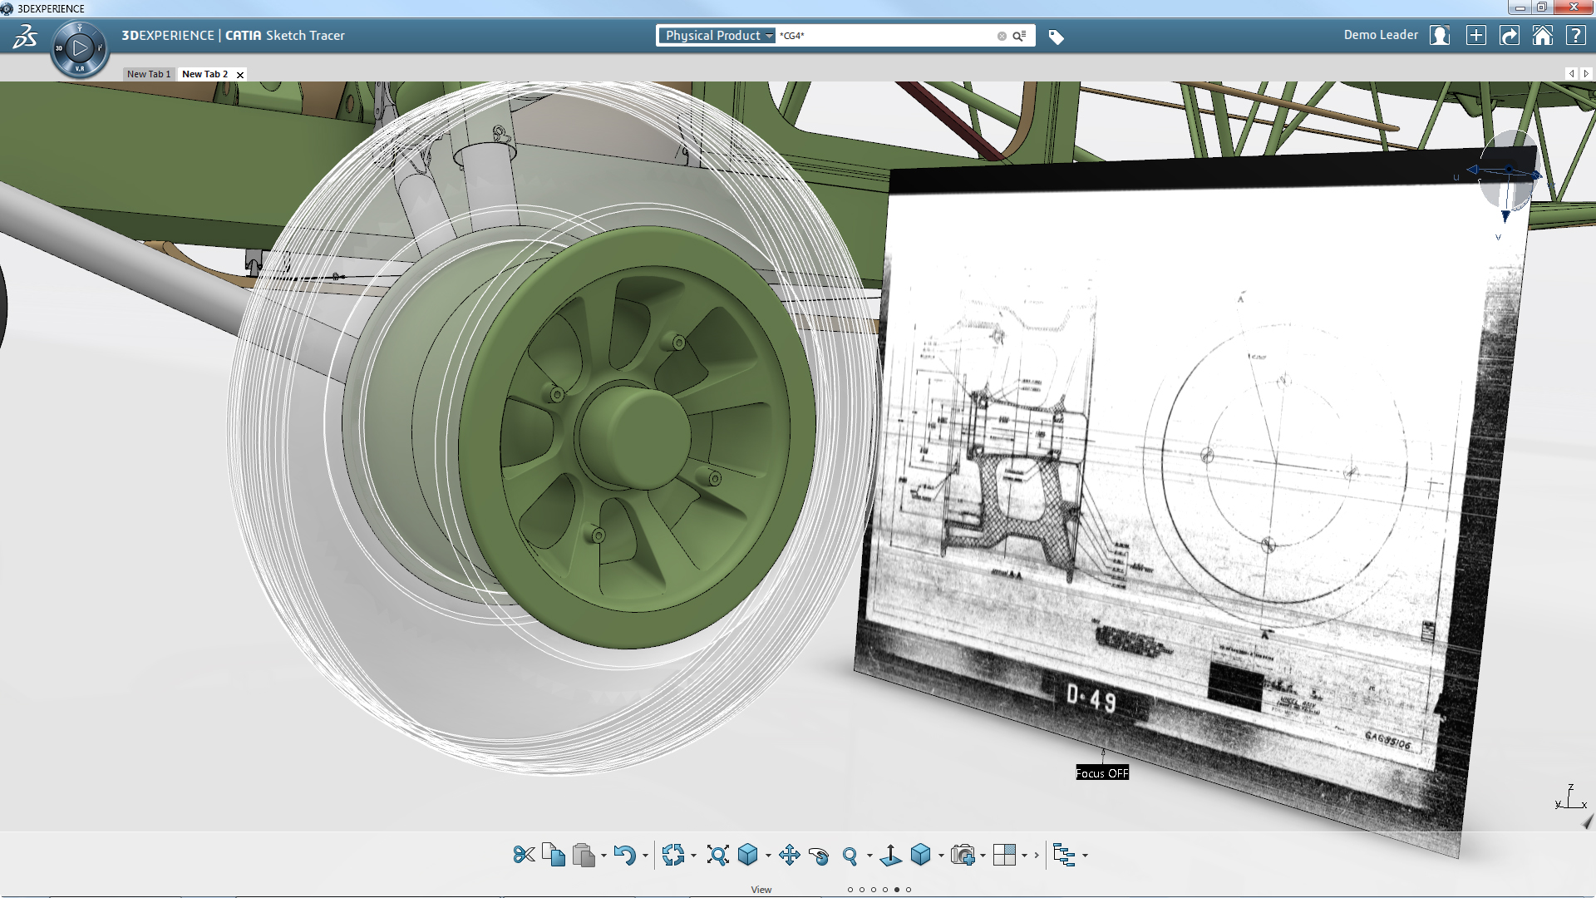Select the Rotate hand tool
The height and width of the screenshot is (898, 1596).
coord(819,856)
